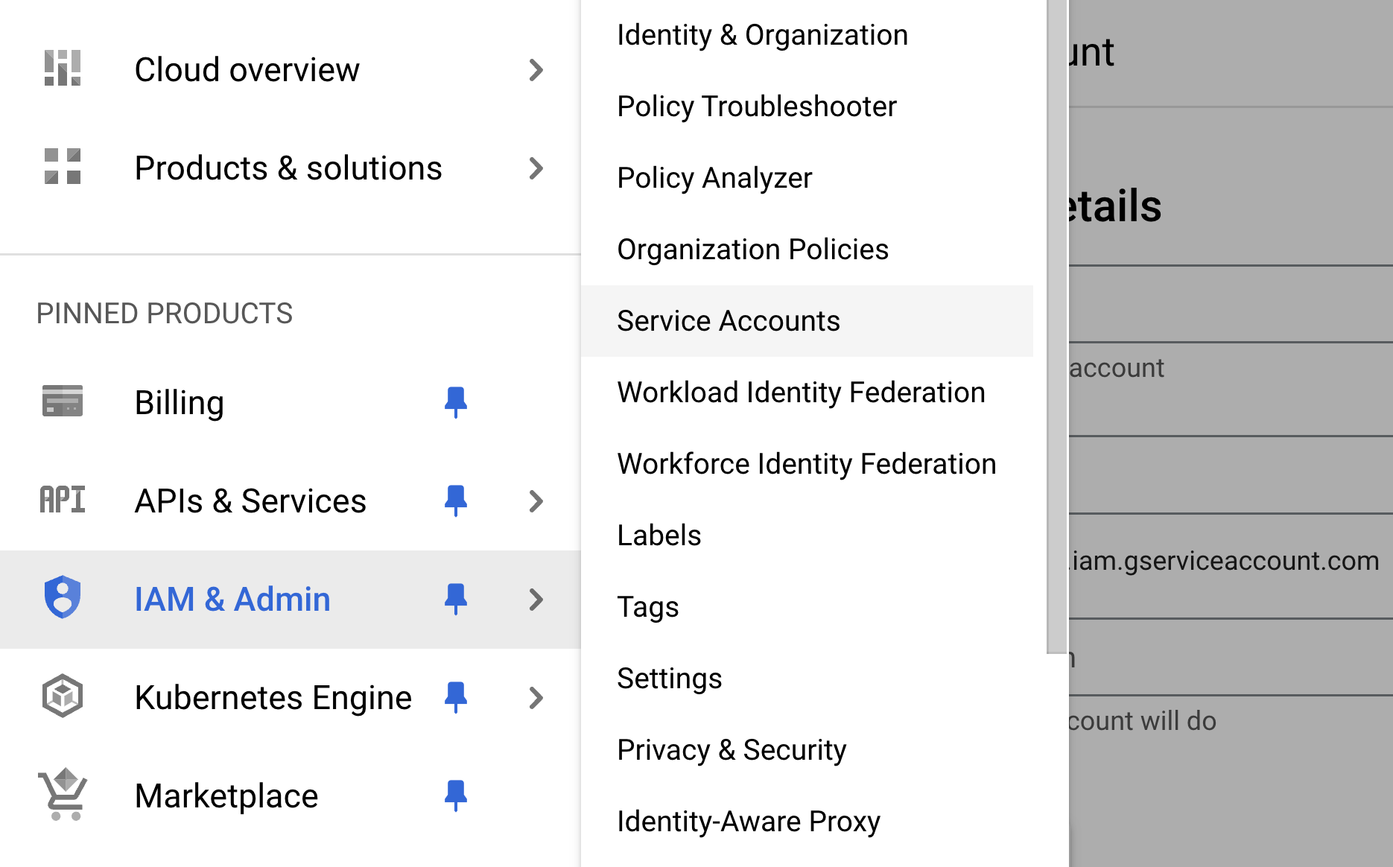
Task: Click the Billing card icon
Action: pos(63,401)
